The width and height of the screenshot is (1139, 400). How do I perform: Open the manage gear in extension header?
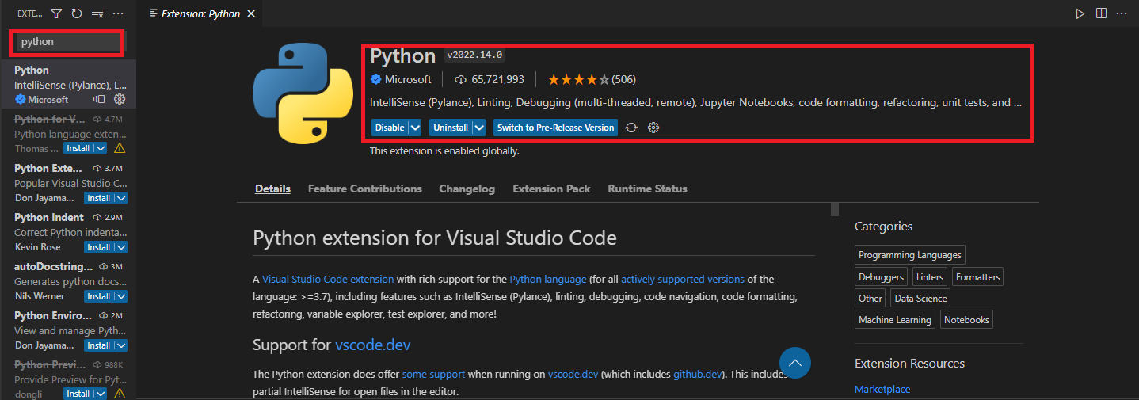point(653,128)
